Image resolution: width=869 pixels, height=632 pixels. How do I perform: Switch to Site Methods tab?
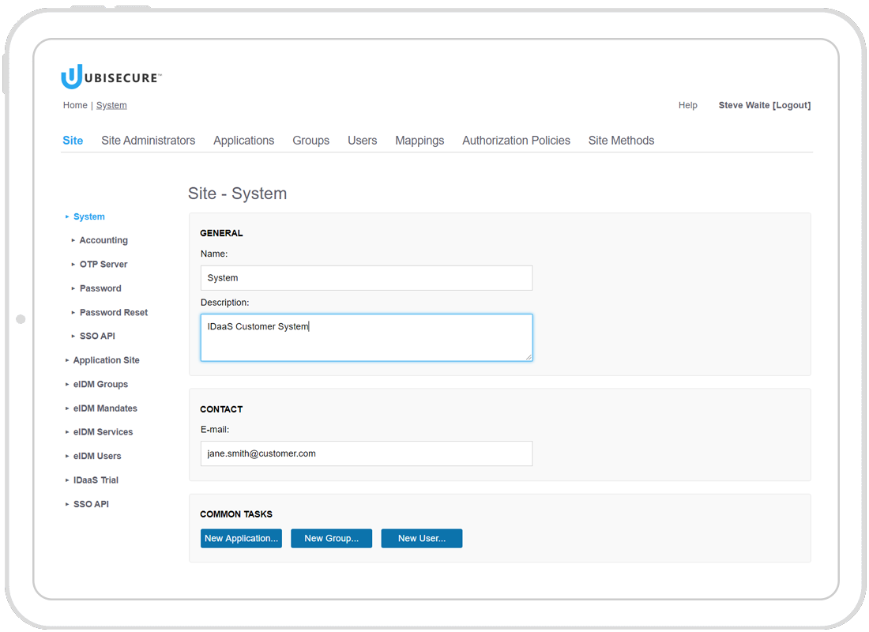[x=621, y=141]
